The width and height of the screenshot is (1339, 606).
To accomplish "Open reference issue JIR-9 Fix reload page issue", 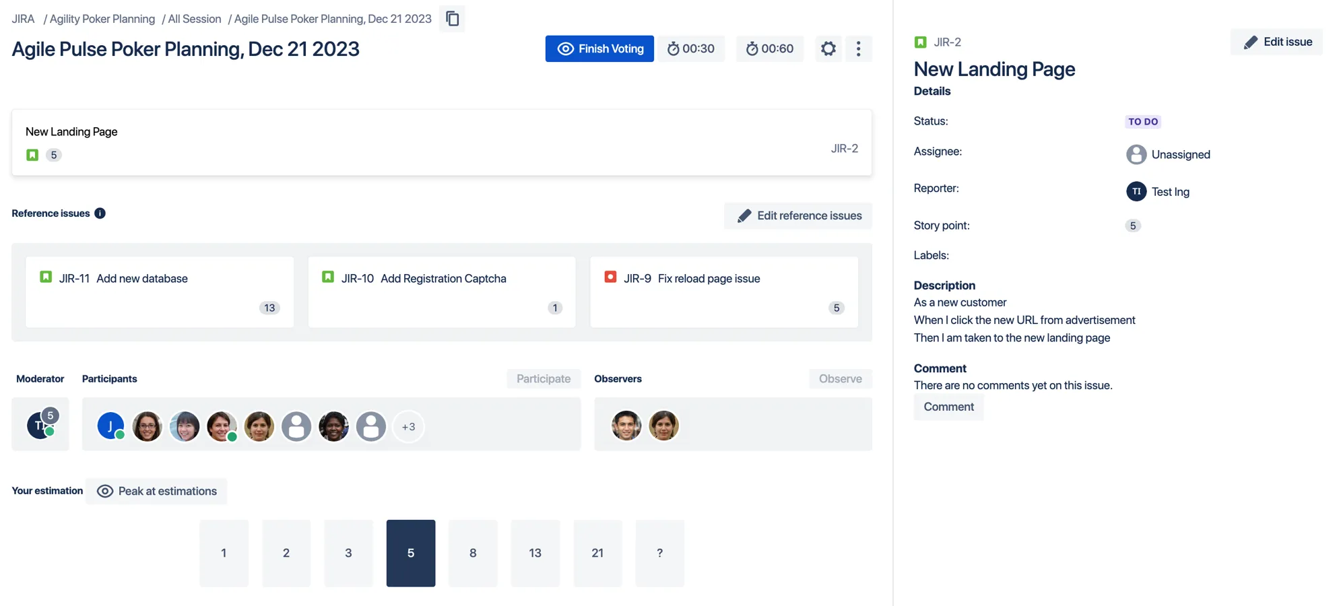I will pyautogui.click(x=724, y=292).
